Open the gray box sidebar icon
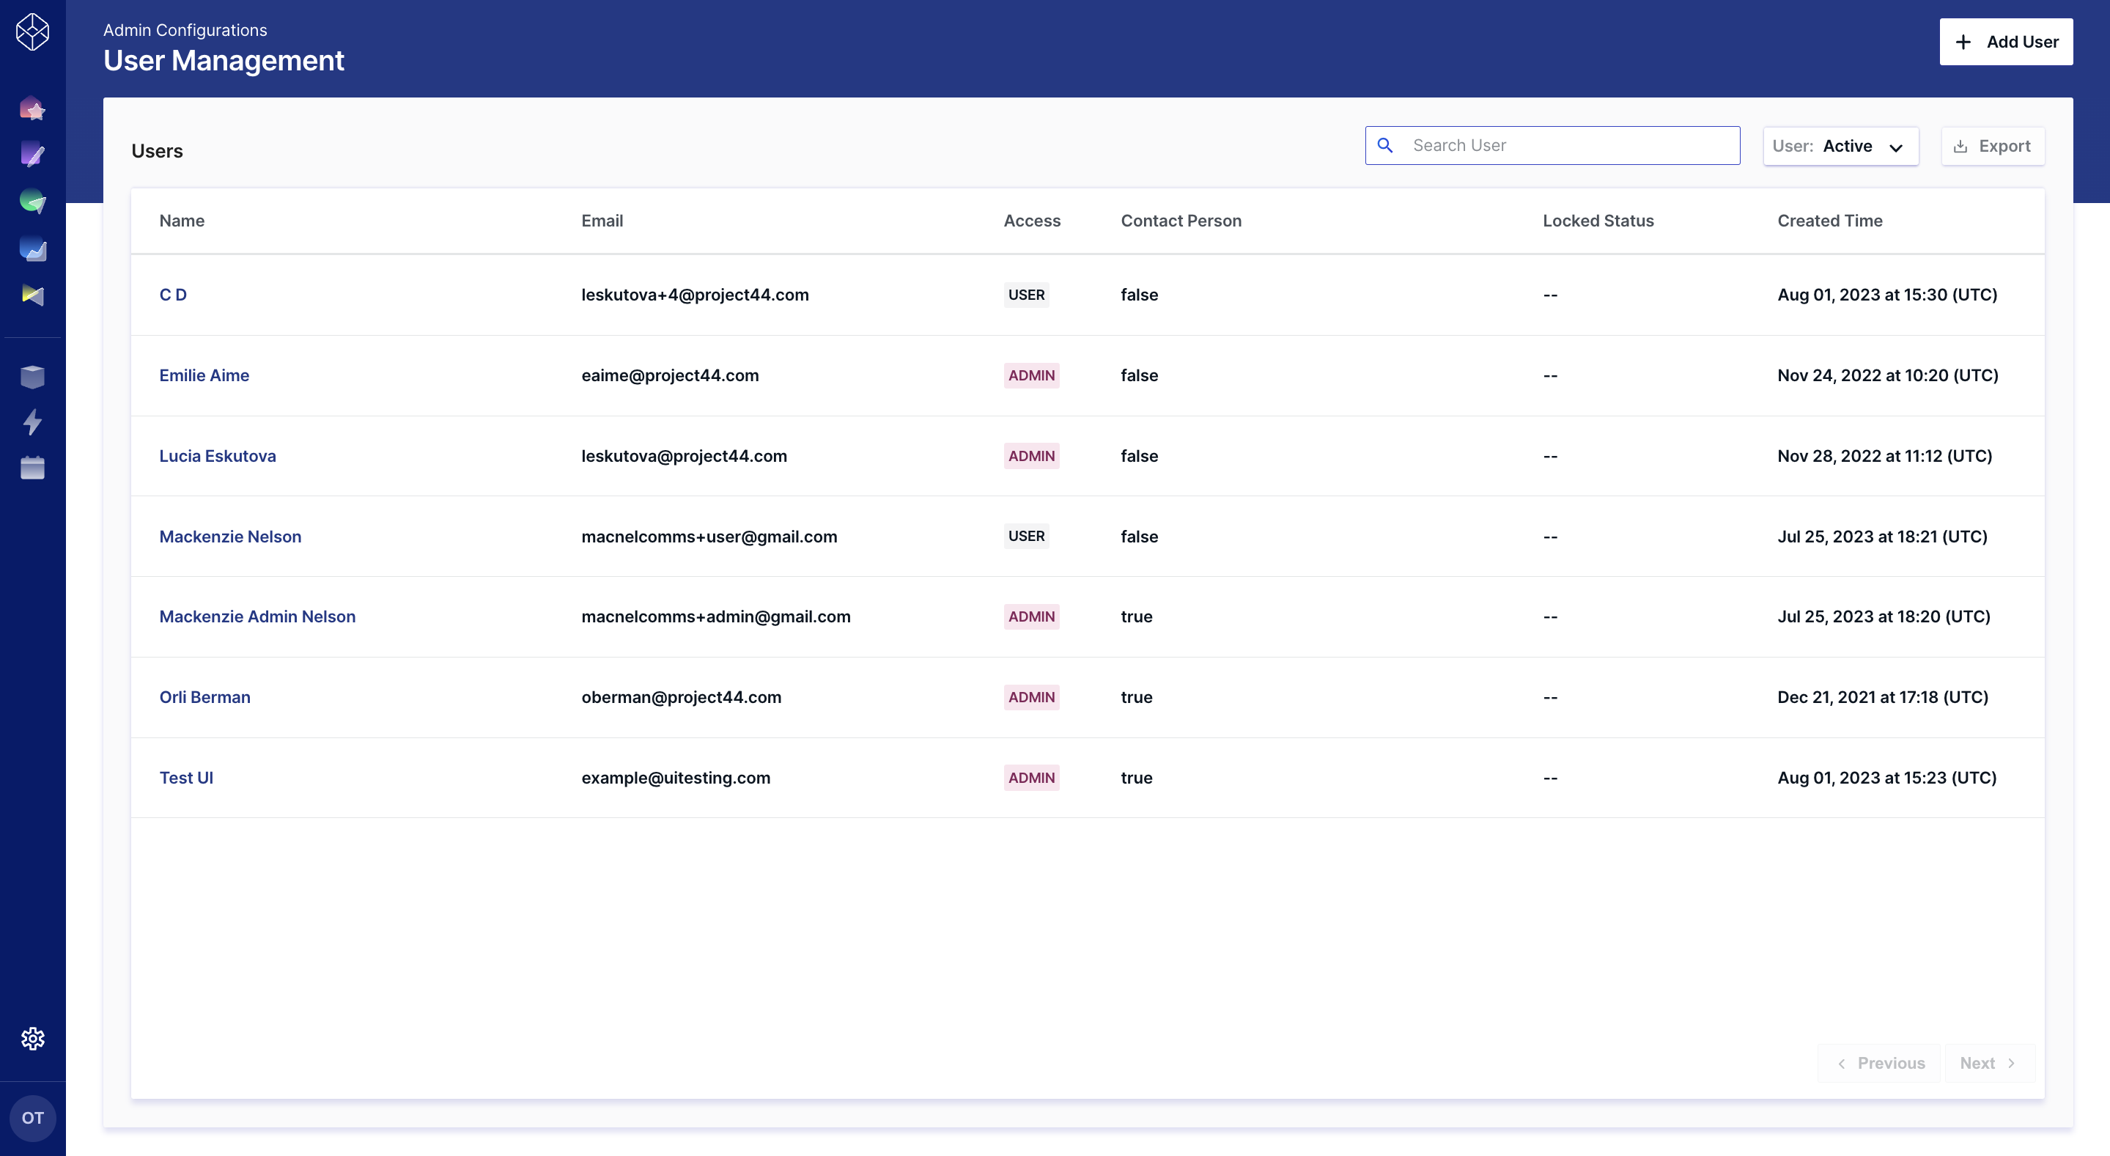 33,377
